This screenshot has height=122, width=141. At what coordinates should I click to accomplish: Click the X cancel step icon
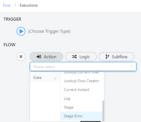[x=21, y=57]
